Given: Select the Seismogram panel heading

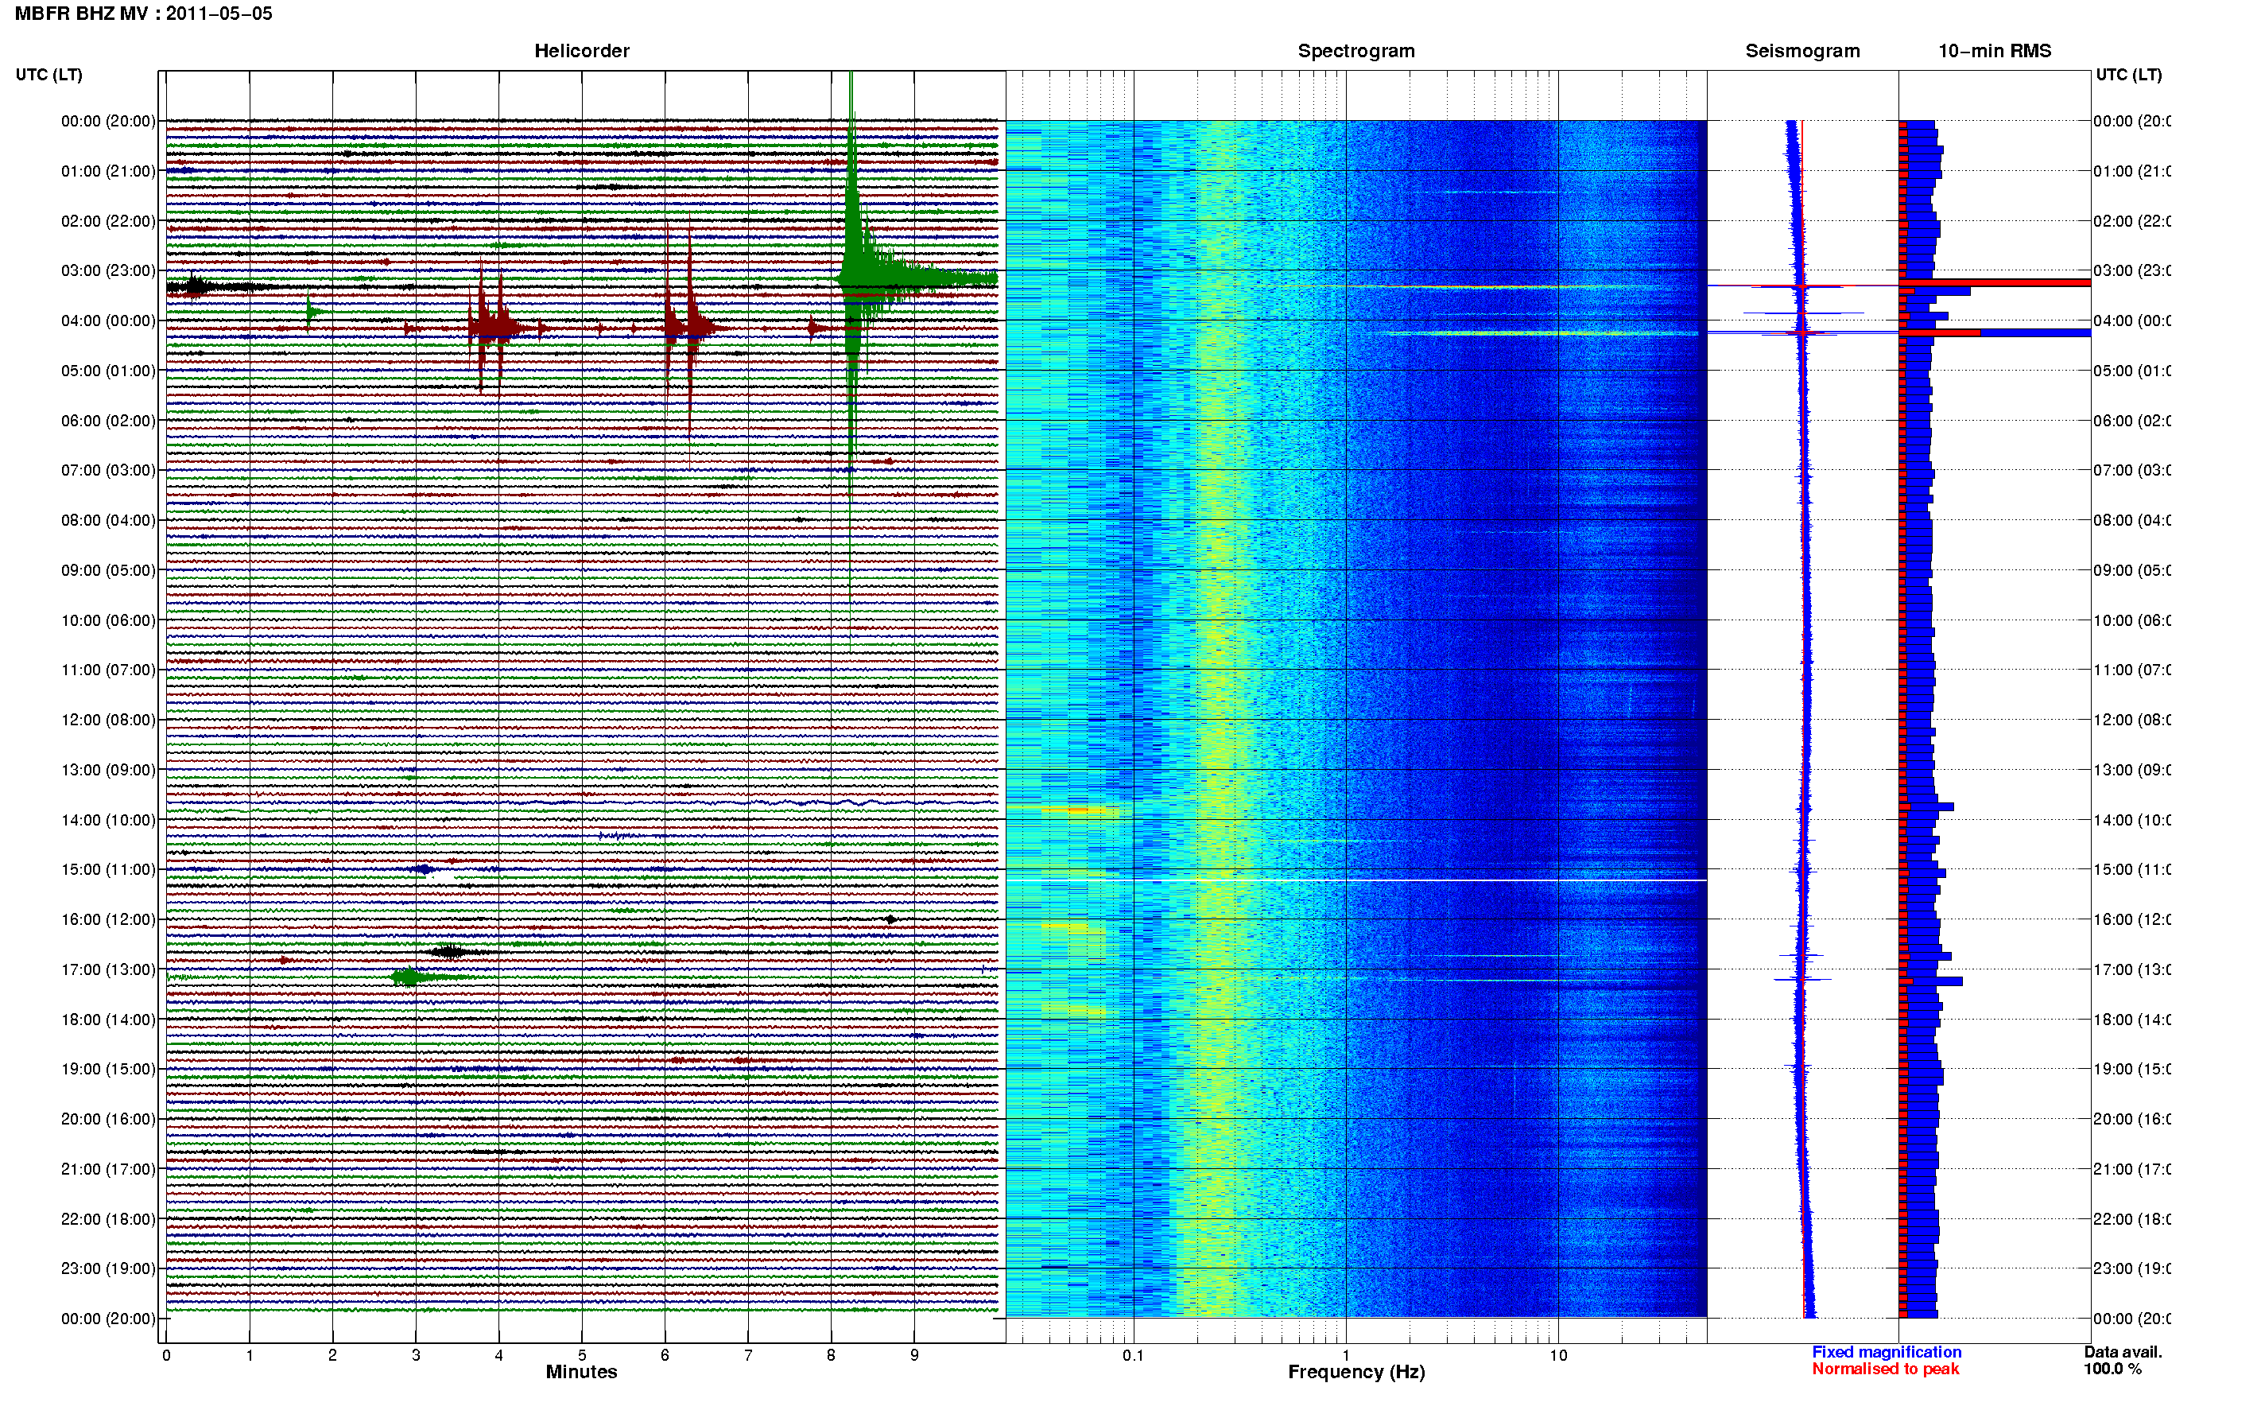Looking at the screenshot, I should [x=1802, y=51].
